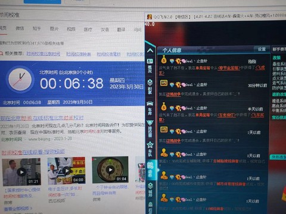Viewport: 286px width, 214px height.
Task: Open the 车库 garage sidebar icon
Action: click(x=150, y=108)
